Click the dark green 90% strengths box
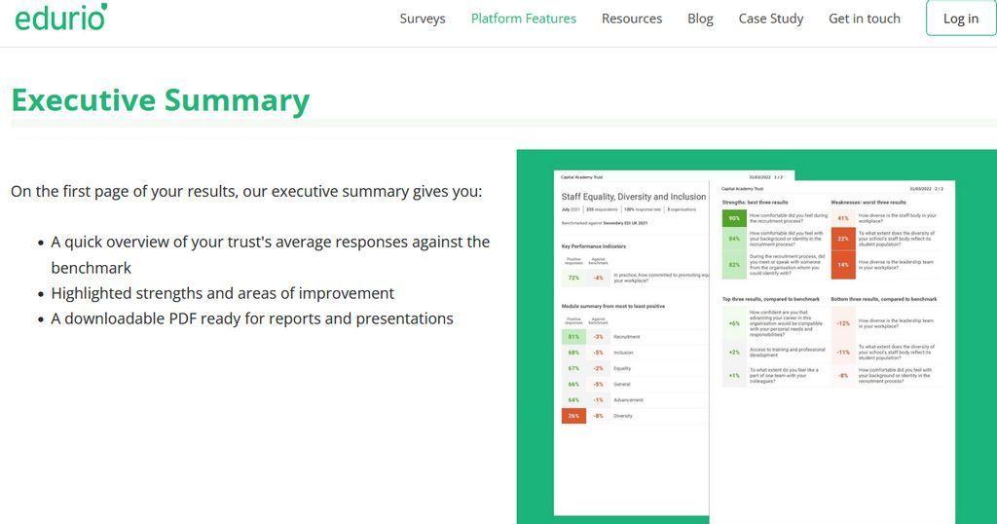 tap(734, 218)
